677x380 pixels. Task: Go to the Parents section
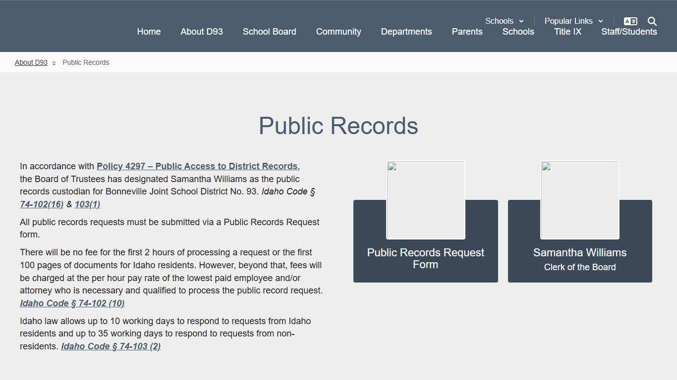467,32
